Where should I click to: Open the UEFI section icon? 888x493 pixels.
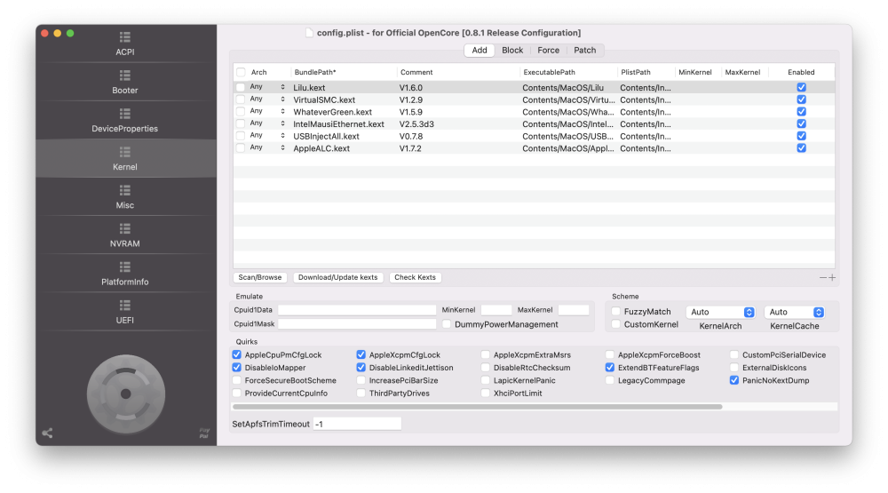[x=125, y=306]
